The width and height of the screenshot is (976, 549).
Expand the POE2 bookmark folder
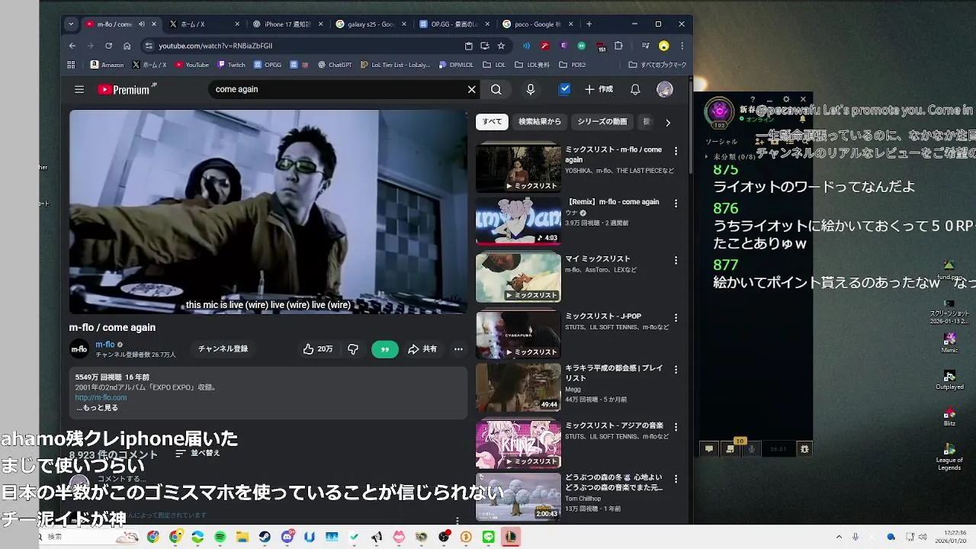[x=573, y=65]
